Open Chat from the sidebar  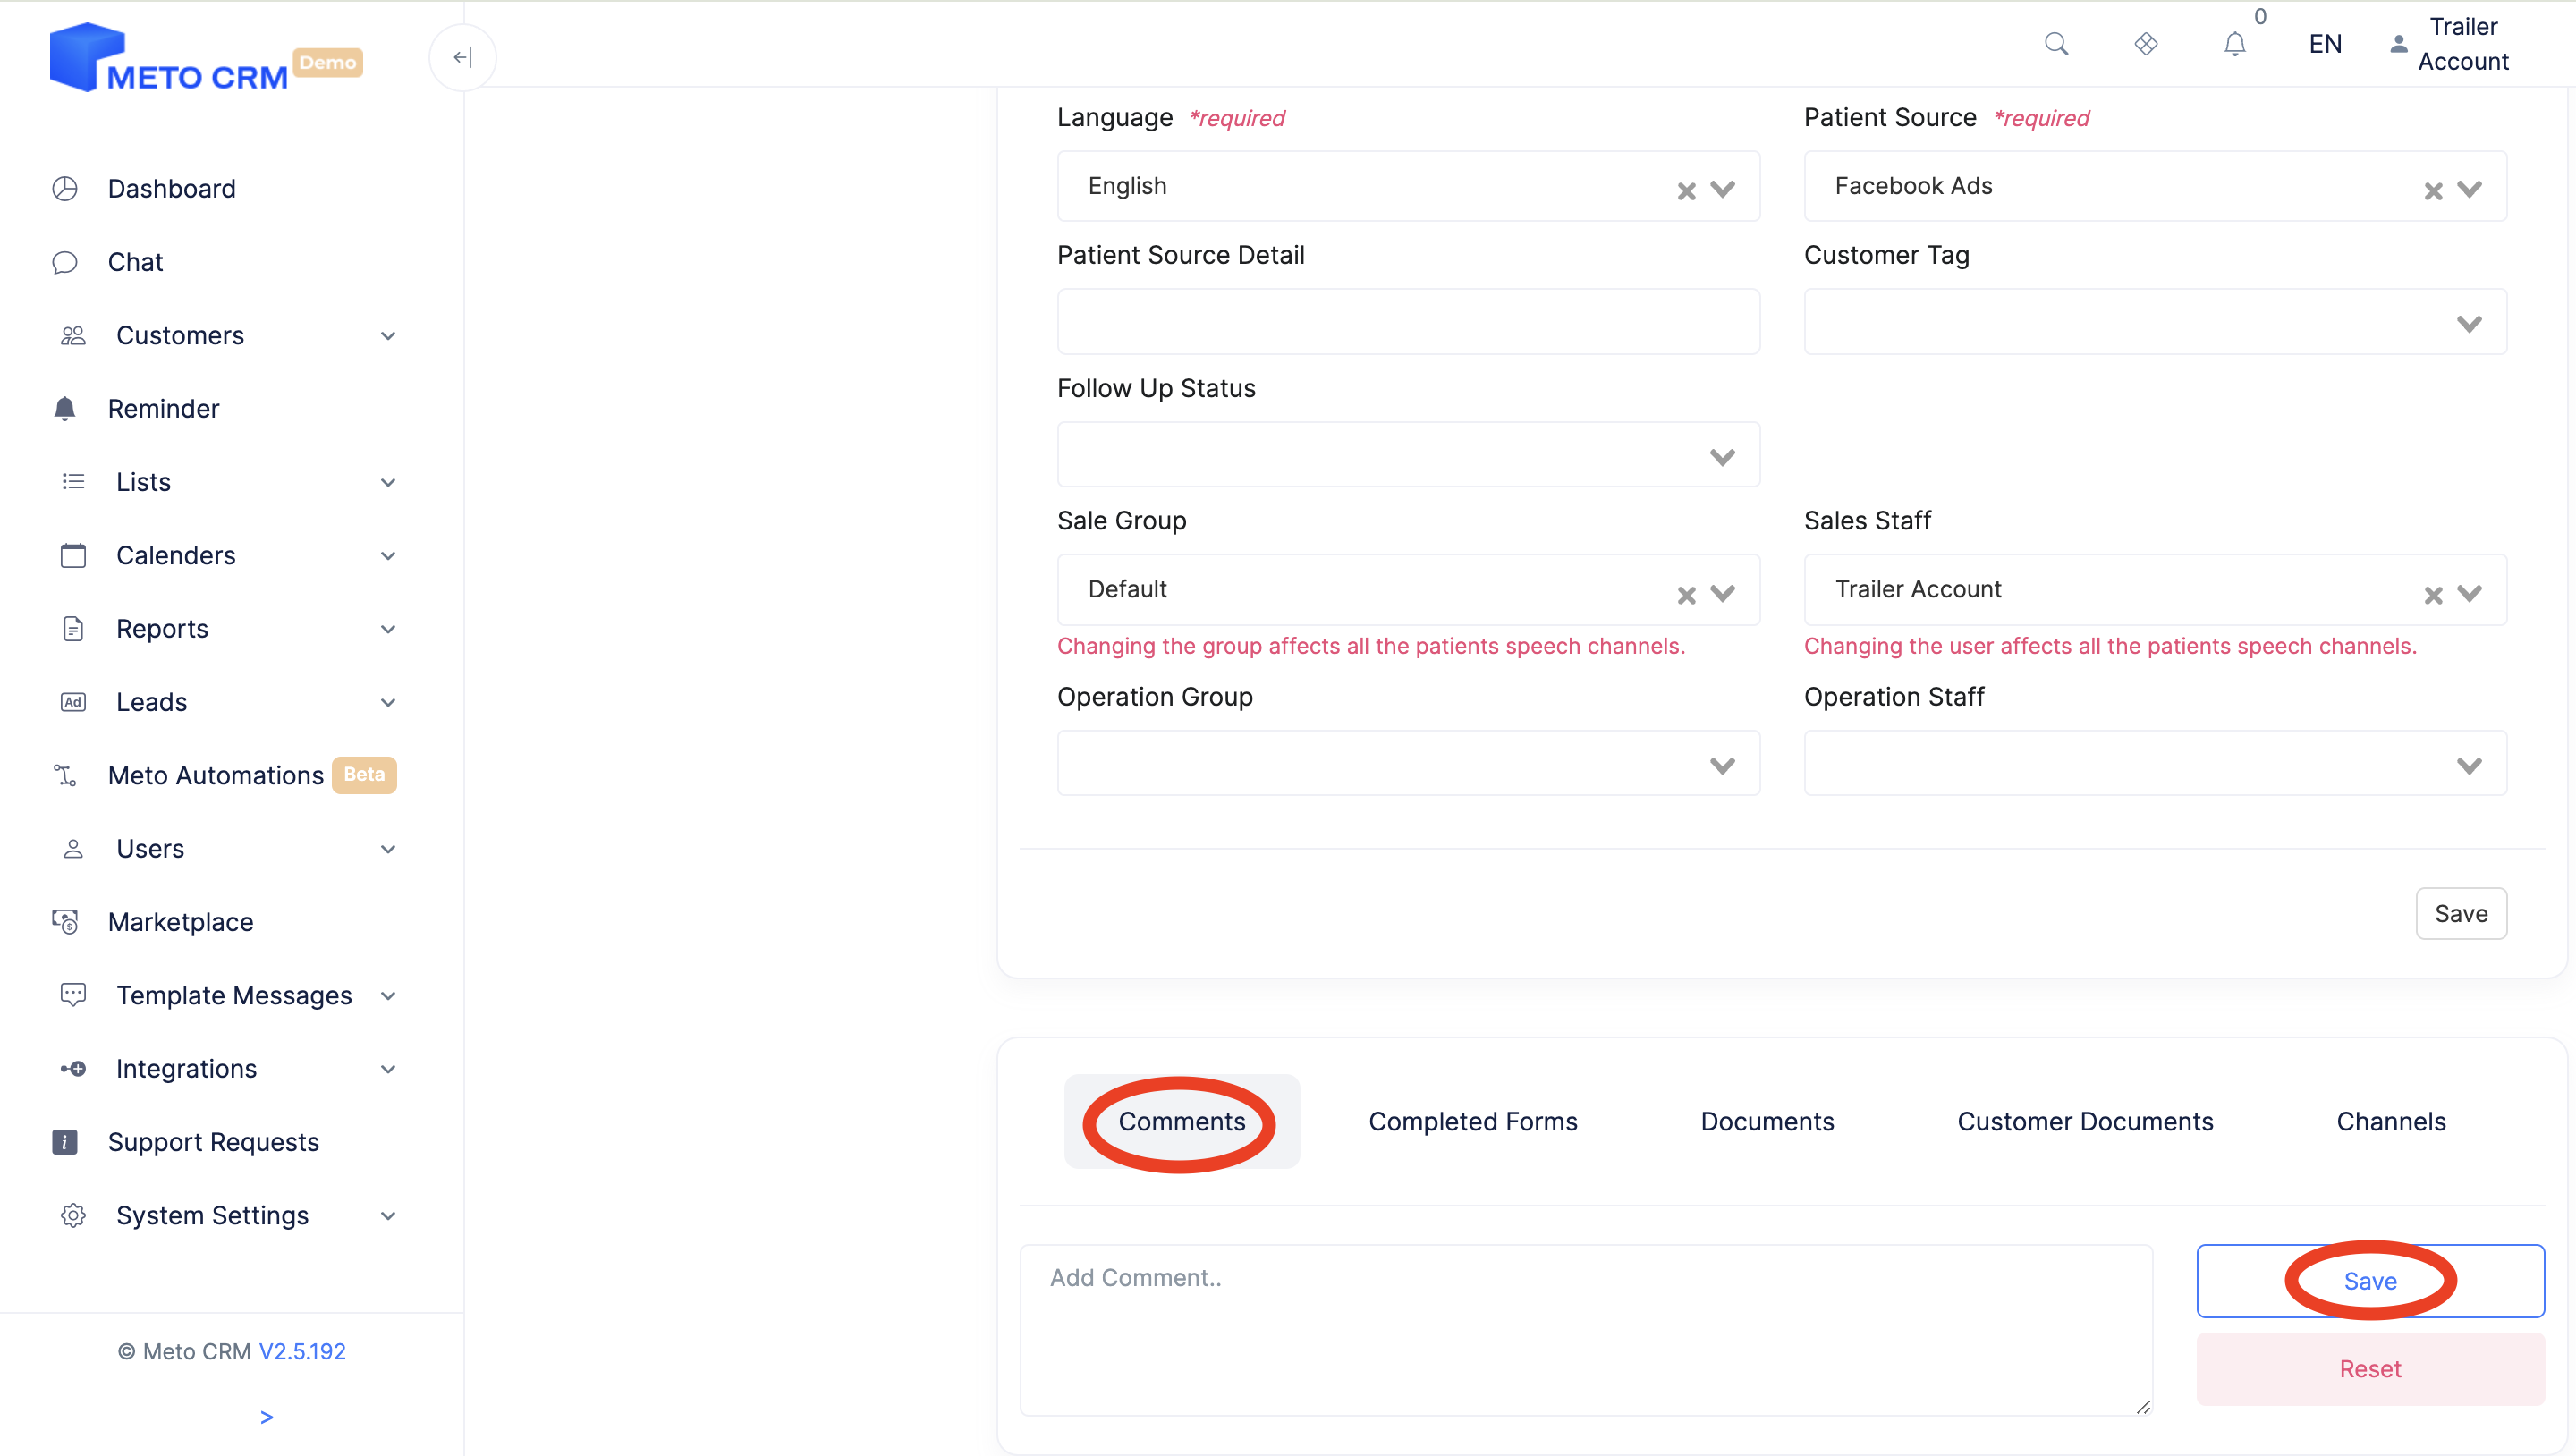[x=135, y=262]
